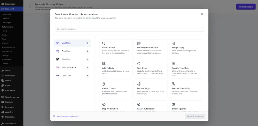Choose the Time Delay action card
Image resolution: width=258 pixels, height=126 pixels.
[151, 69]
